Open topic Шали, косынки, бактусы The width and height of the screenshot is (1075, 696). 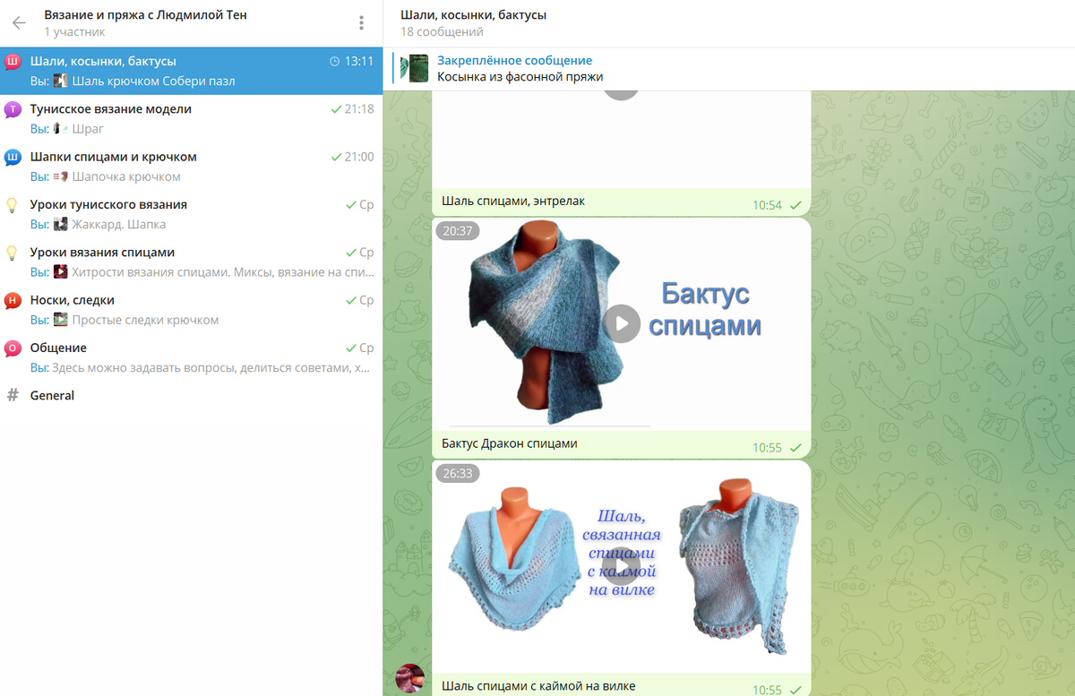pos(191,71)
